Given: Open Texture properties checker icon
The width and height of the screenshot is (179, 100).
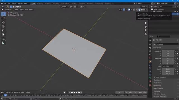Looking at the screenshot, I should 150,85.
